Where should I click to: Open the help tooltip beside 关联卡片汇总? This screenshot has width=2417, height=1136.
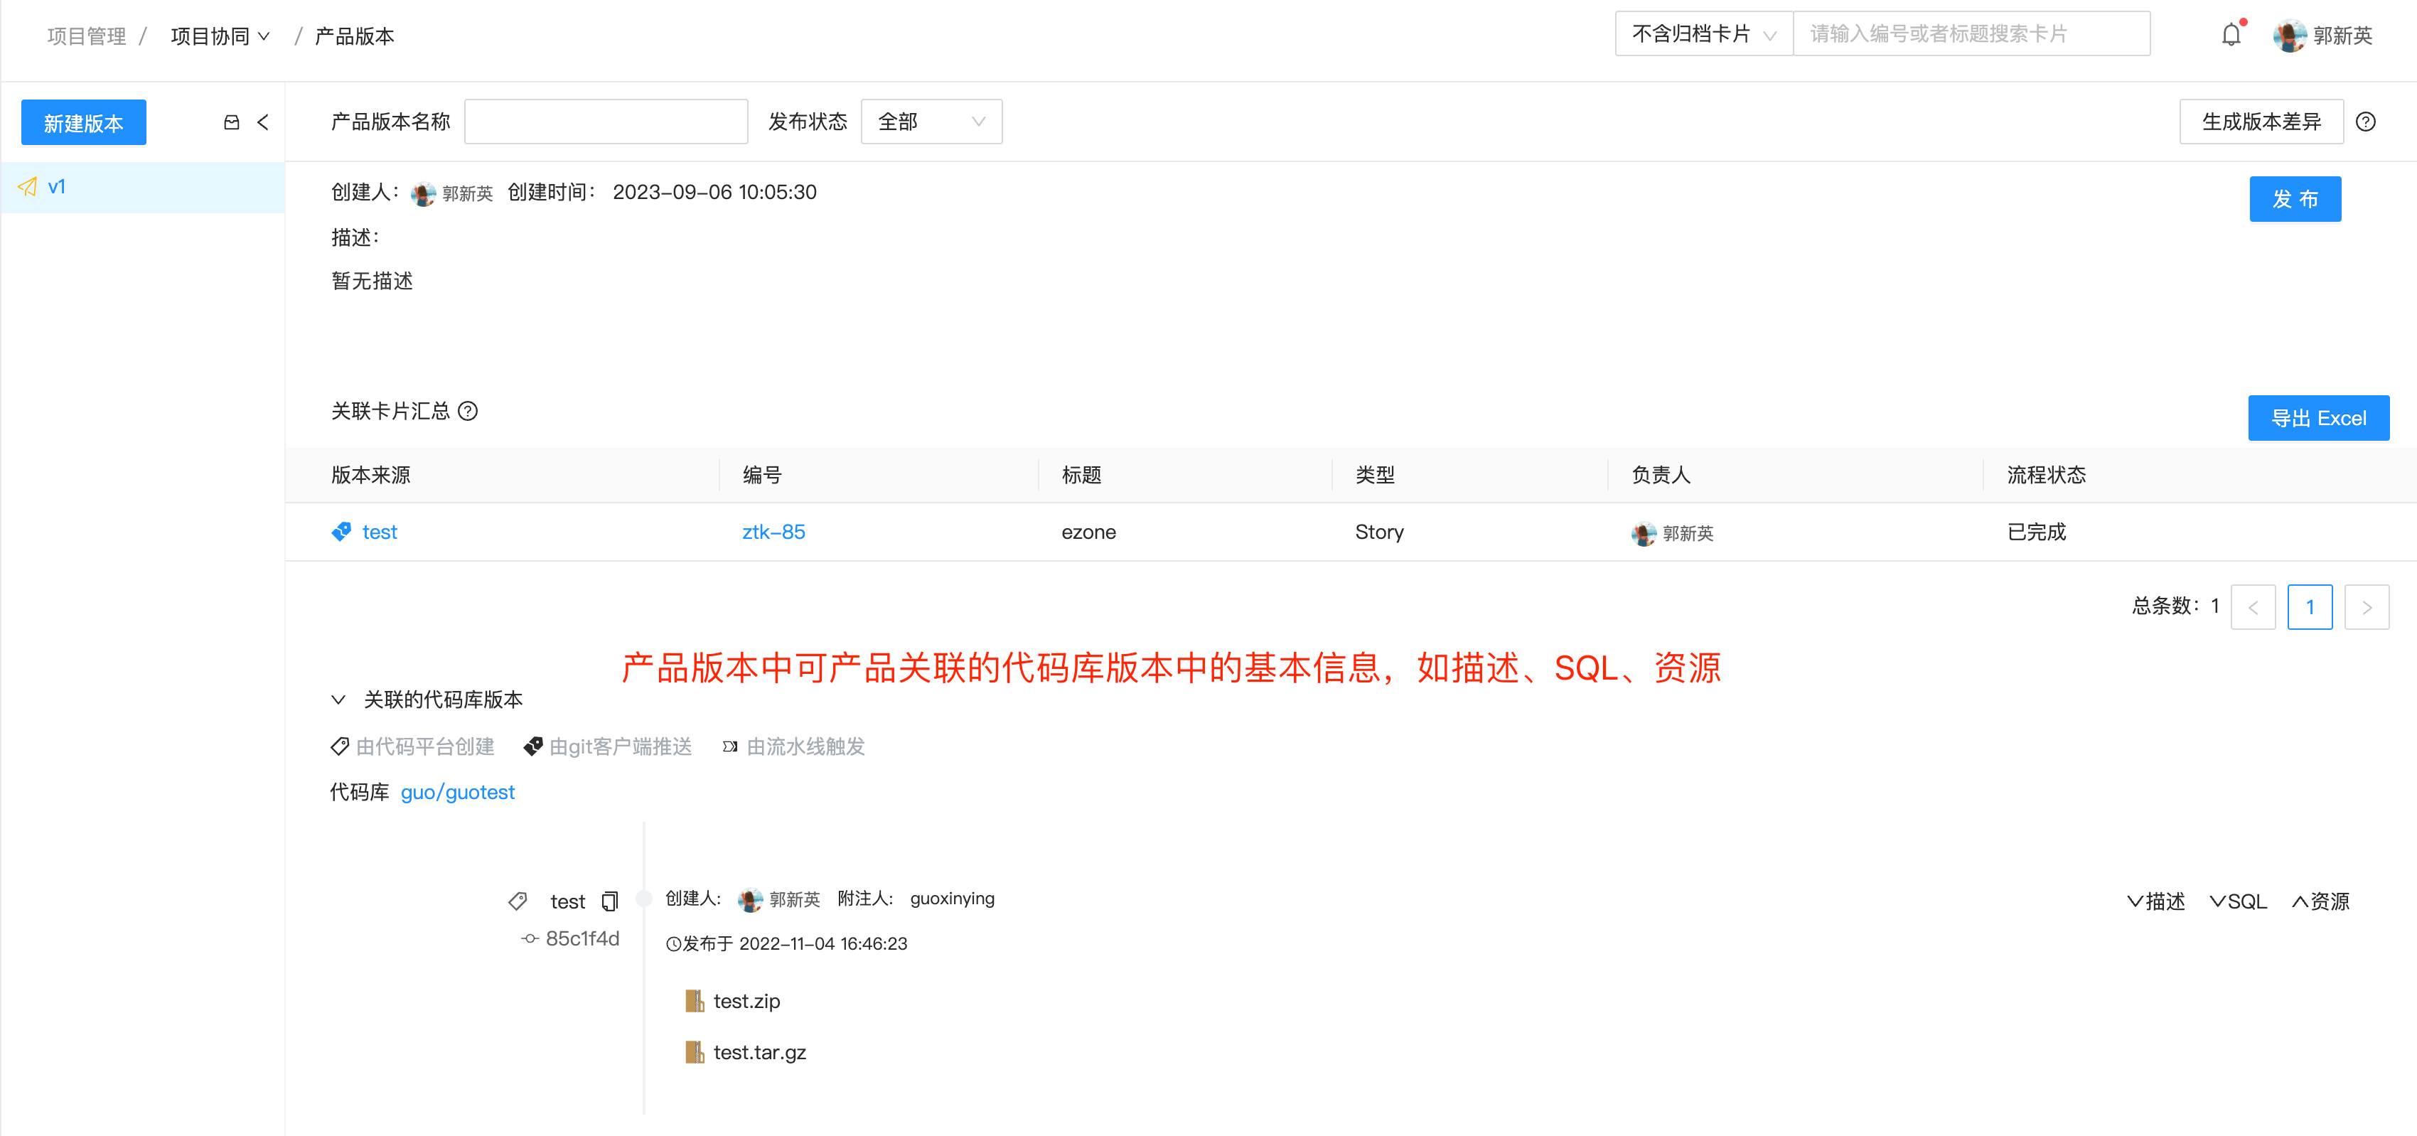point(468,411)
